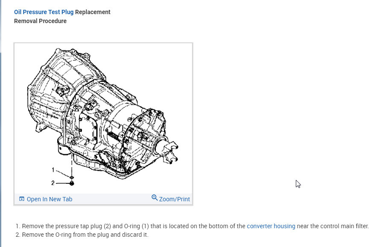Open the Oil Pressure Test Plug link
This screenshot has width=391, height=247.
click(44, 12)
